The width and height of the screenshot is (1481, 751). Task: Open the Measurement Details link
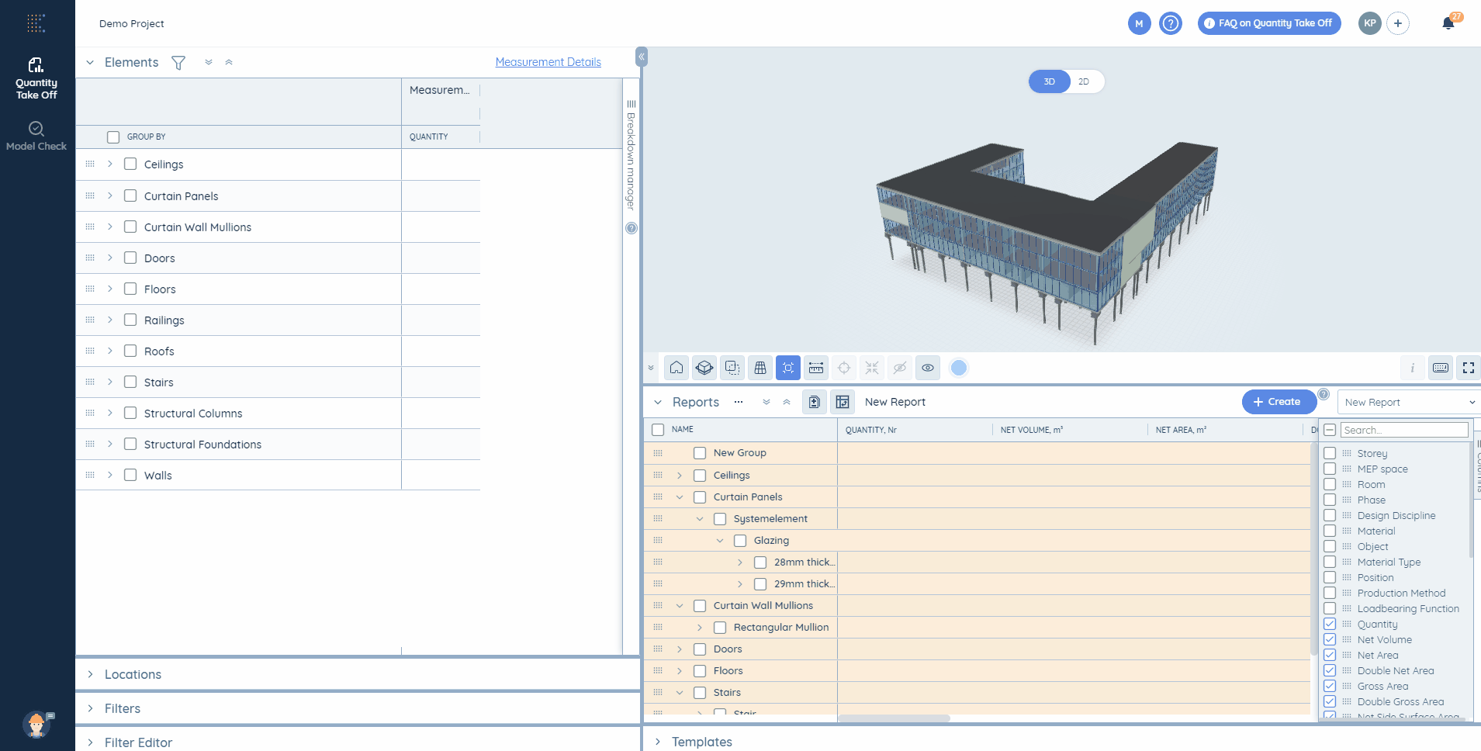click(x=548, y=62)
